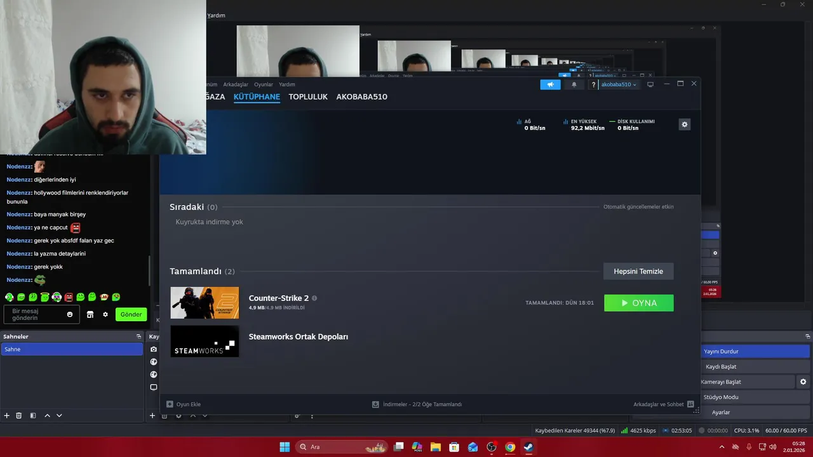
Task: Open the AKOBABA510 profile tab
Action: coord(361,97)
